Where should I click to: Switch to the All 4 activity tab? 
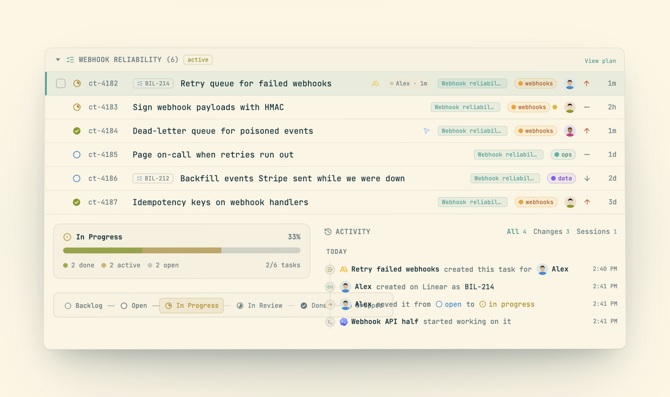[x=516, y=232]
